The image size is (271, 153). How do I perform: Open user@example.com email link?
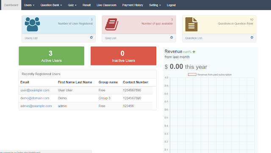[x=35, y=90]
